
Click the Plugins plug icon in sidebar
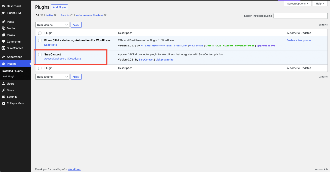coord(3,64)
